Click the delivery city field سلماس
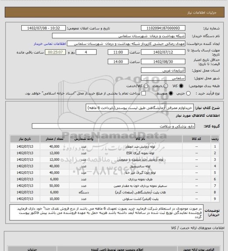 click(163, 78)
